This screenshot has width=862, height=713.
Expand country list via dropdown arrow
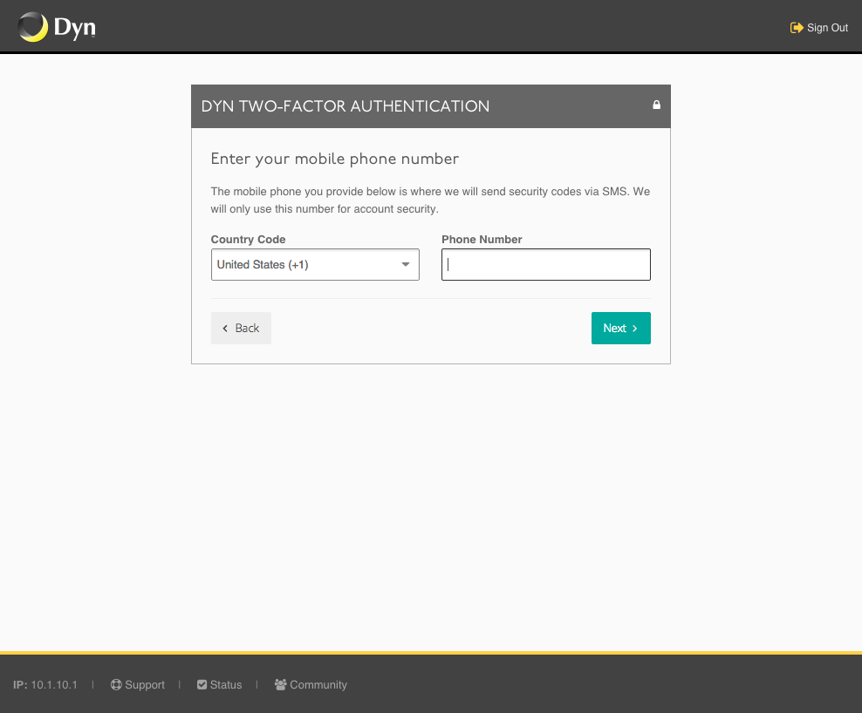pos(405,265)
